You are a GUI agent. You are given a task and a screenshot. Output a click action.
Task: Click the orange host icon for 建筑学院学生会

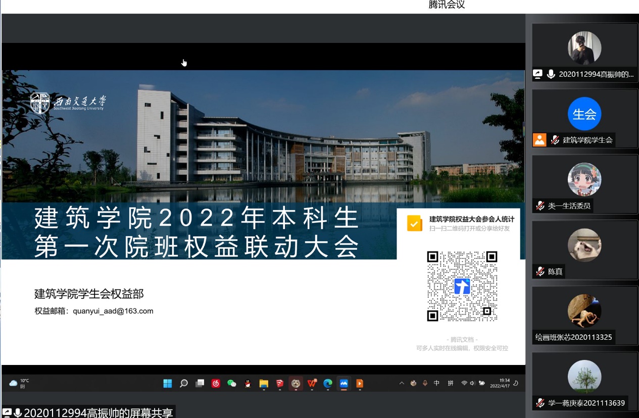point(539,140)
